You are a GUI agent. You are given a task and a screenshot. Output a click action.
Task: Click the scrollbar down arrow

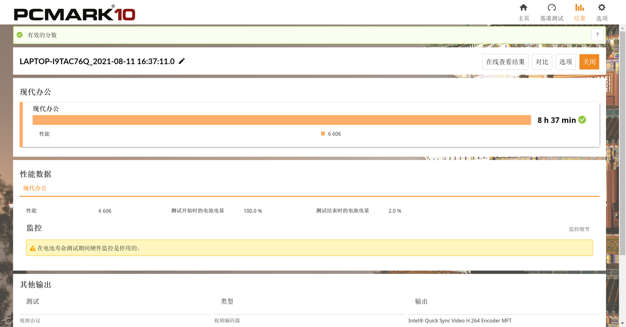[x=622, y=323]
